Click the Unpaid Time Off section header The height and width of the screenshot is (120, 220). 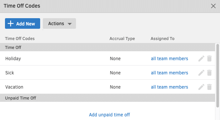coord(108,98)
